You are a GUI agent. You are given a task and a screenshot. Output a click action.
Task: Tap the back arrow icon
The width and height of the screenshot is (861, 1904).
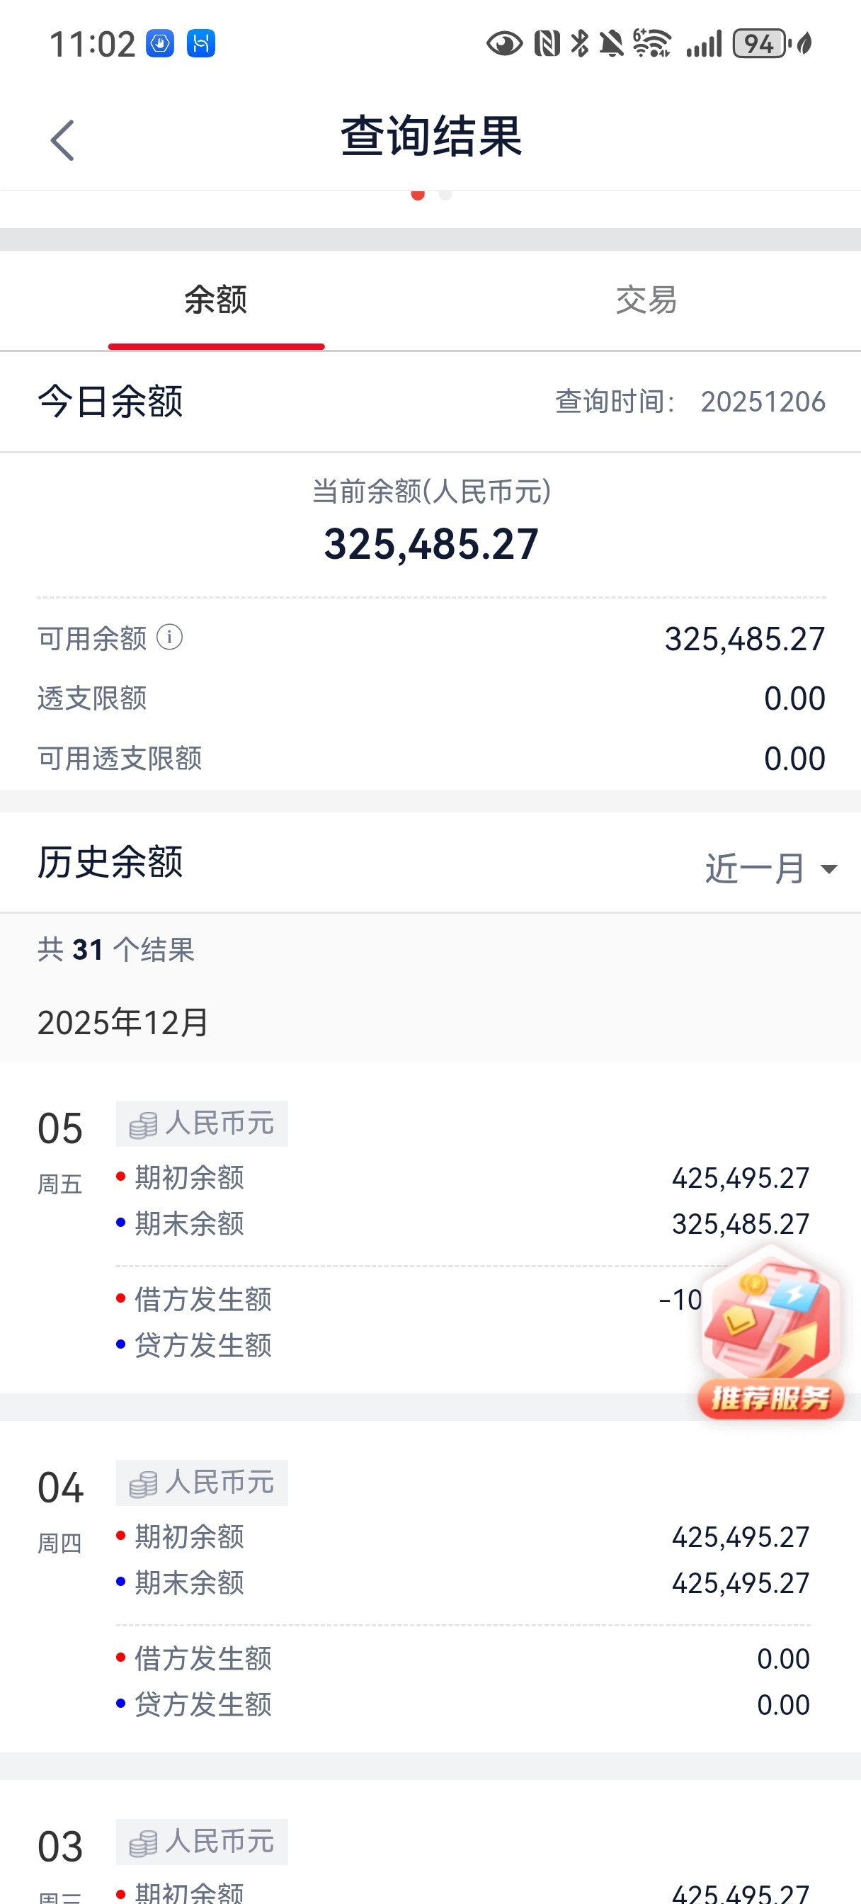coord(62,140)
